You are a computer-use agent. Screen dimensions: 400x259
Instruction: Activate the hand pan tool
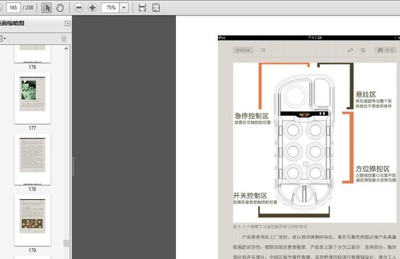(x=60, y=7)
